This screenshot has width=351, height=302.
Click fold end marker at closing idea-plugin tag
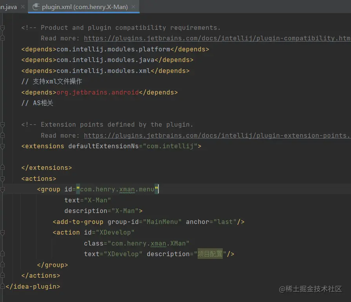point(2,286)
